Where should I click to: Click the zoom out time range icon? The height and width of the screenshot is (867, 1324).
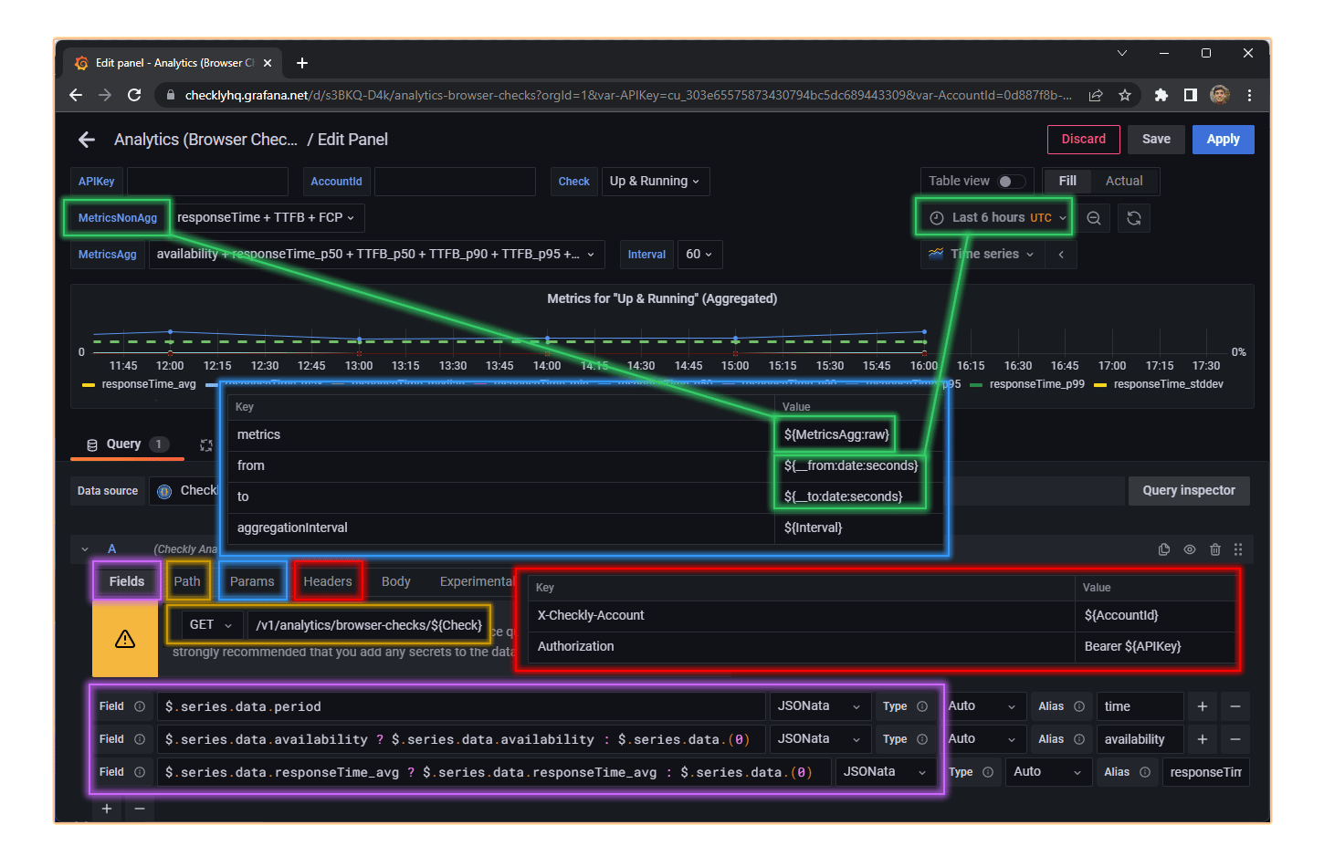[1094, 218]
